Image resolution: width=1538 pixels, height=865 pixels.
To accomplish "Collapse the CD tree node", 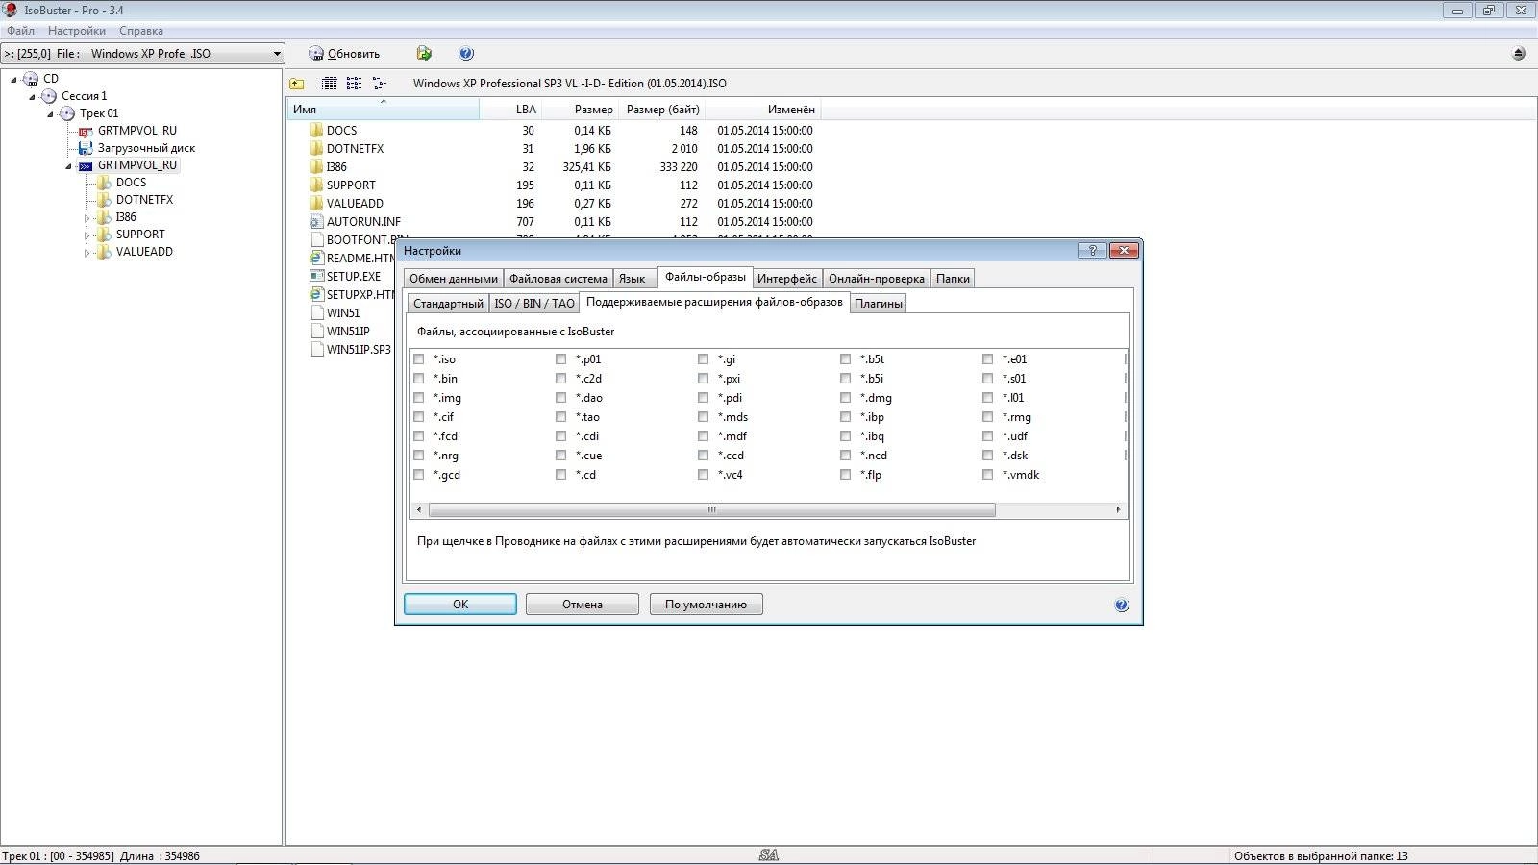I will click(13, 79).
